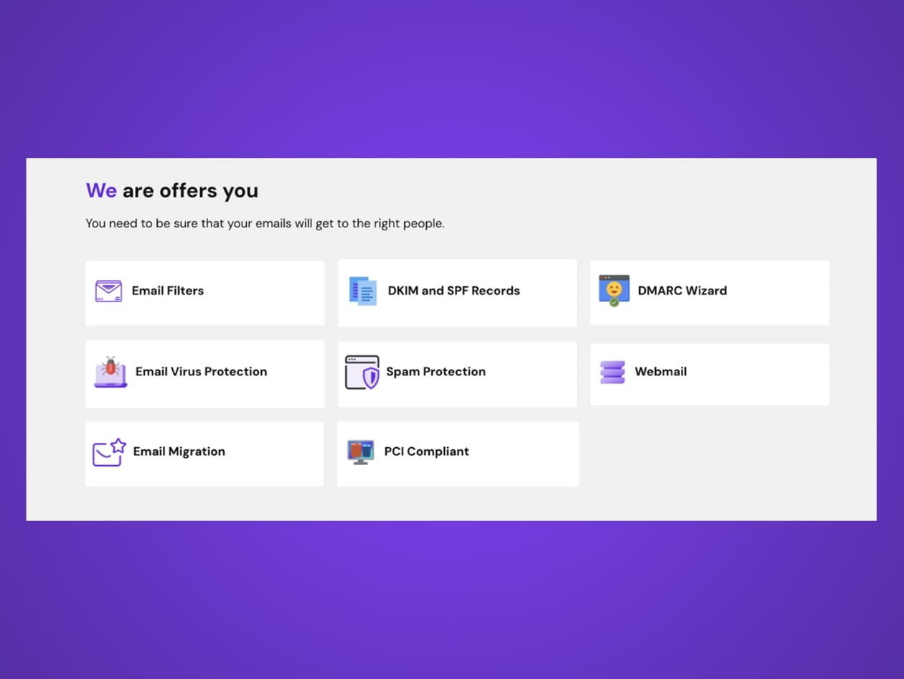Click the purple "We" word in heading
This screenshot has height=679, width=904.
(x=101, y=191)
